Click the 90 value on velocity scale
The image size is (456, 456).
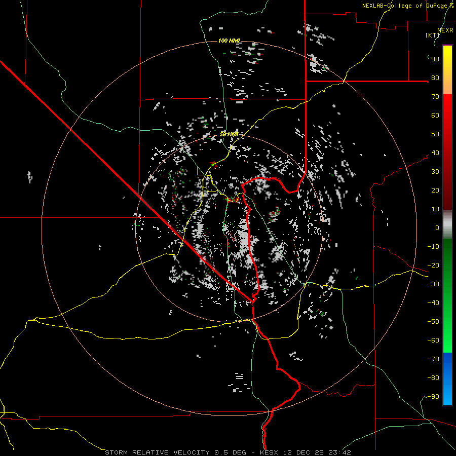[x=435, y=59]
